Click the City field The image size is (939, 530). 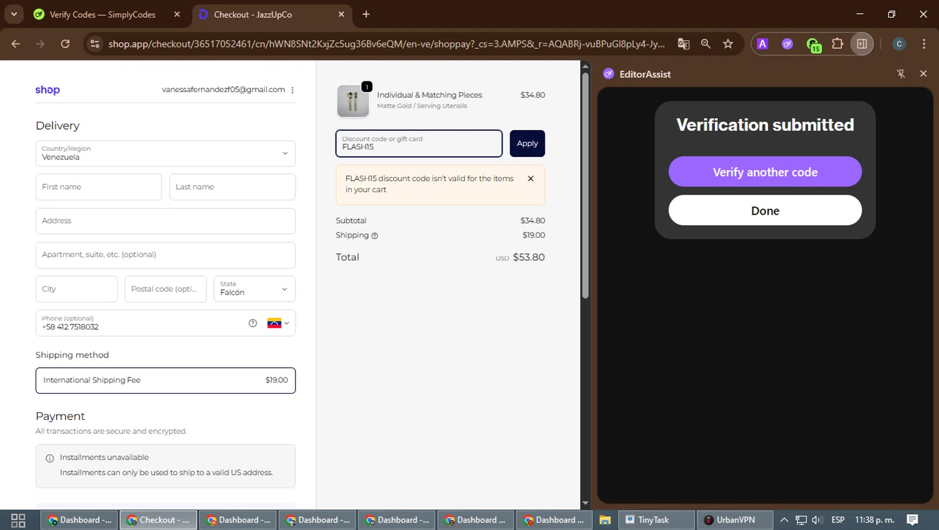point(76,289)
